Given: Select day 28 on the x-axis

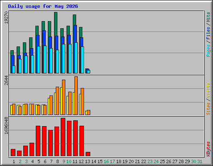Looking at the screenshot, I should [181, 161].
